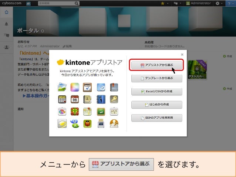Click the blue kintone icon in header

[x=28, y=3]
